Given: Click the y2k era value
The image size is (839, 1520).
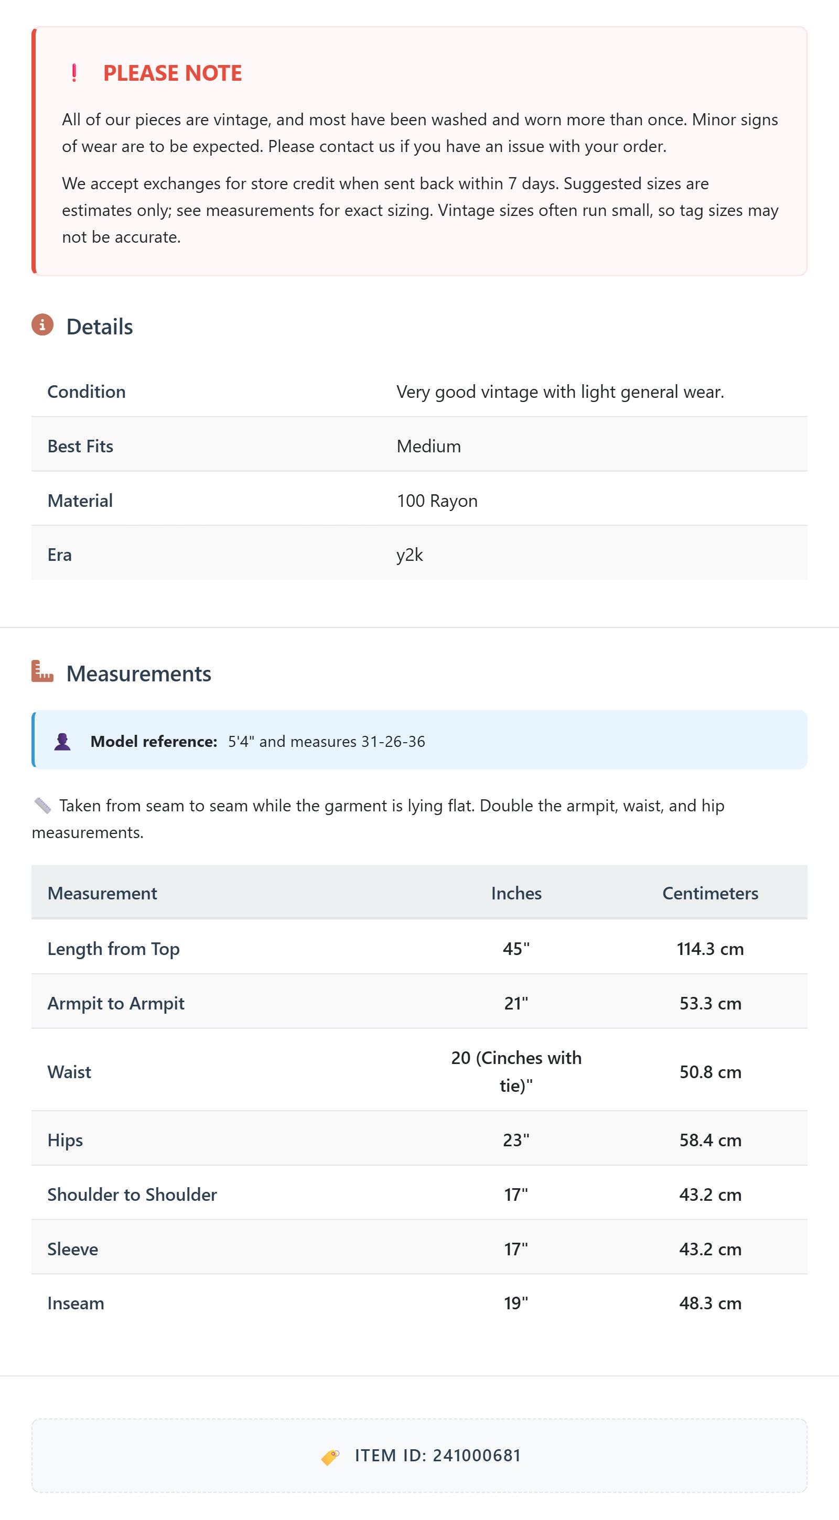Looking at the screenshot, I should pos(410,555).
